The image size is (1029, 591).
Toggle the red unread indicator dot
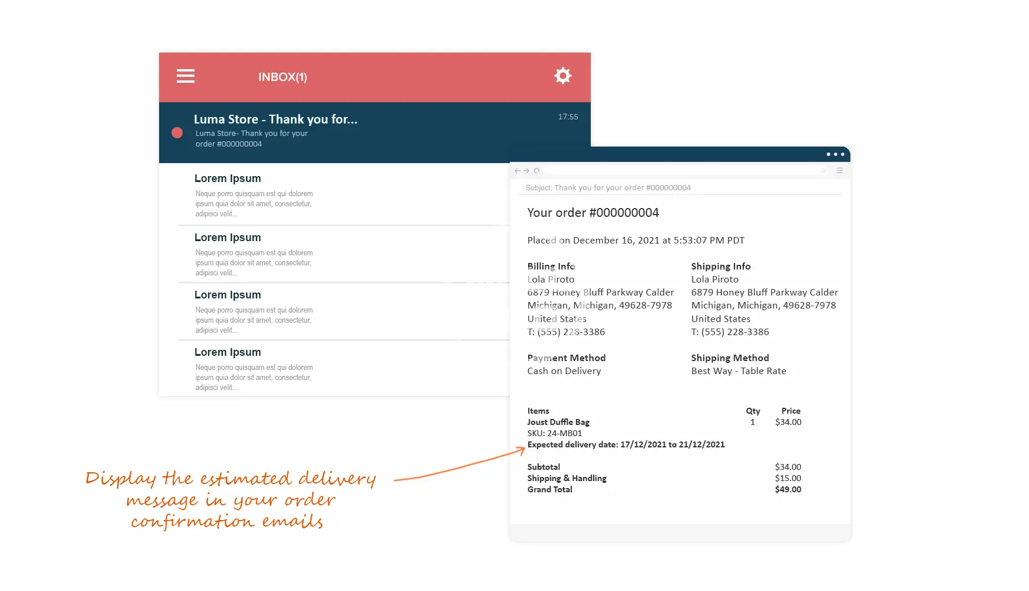point(177,133)
